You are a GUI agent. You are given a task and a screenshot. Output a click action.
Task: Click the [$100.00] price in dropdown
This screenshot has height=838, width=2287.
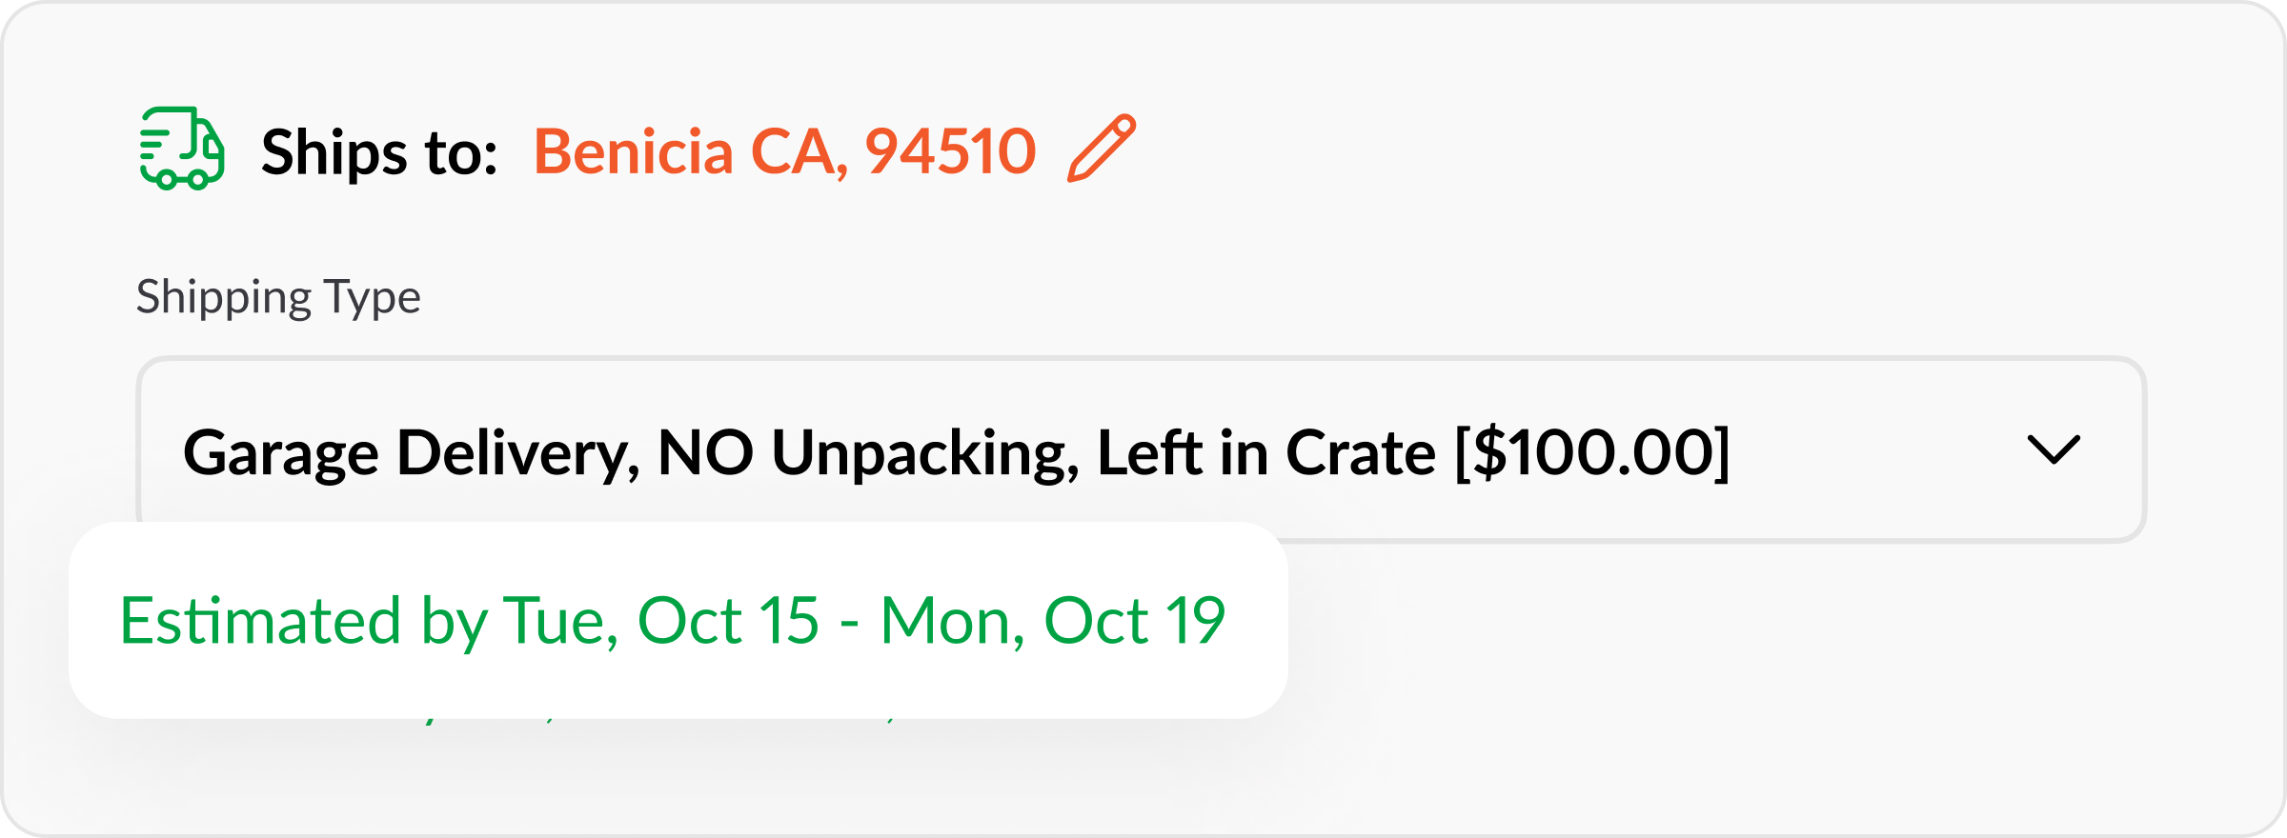coord(1591,452)
